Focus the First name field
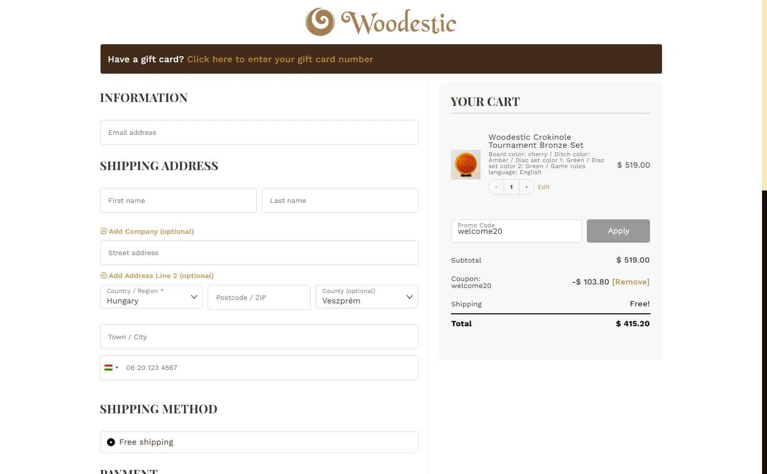 click(178, 200)
